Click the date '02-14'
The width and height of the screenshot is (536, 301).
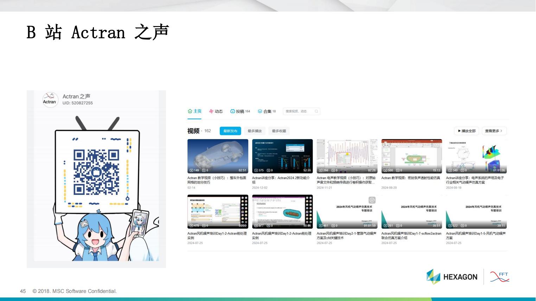191,188
